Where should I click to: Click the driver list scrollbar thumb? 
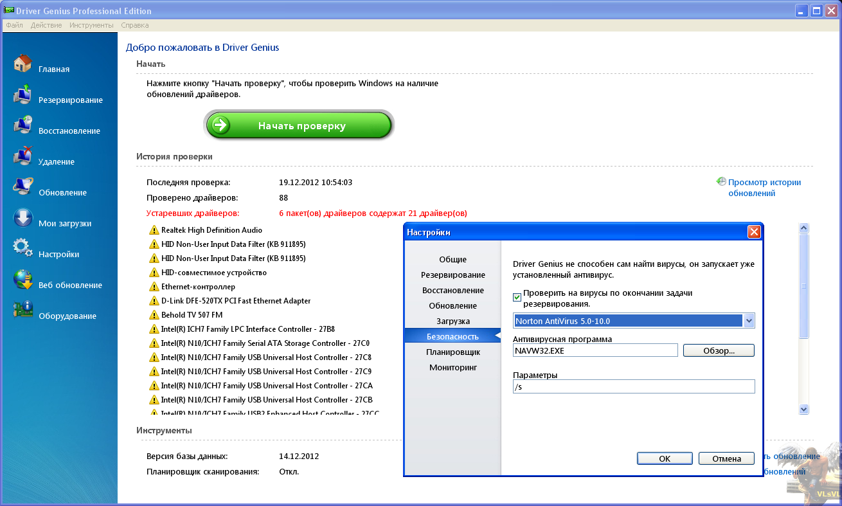pos(803,286)
